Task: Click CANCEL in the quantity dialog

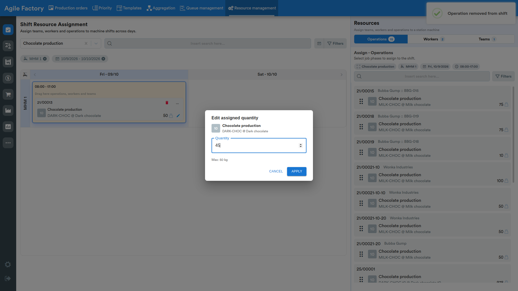Action: 276,171
